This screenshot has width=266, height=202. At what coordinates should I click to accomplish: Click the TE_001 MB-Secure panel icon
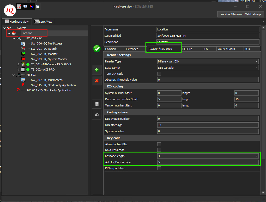pyautogui.click(x=23, y=64)
